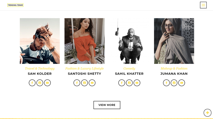Click the View More button
This screenshot has height=119, width=213.
[x=107, y=105]
